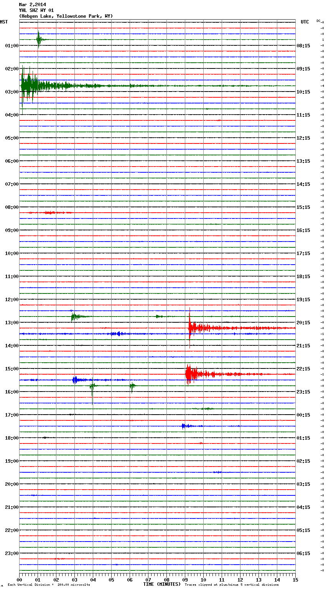
Task: Click the Hebgen Lake, Yellowstone Park location title
Action: coord(66,16)
